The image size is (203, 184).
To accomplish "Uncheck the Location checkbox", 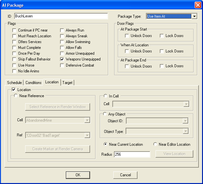I will pos(14,90).
